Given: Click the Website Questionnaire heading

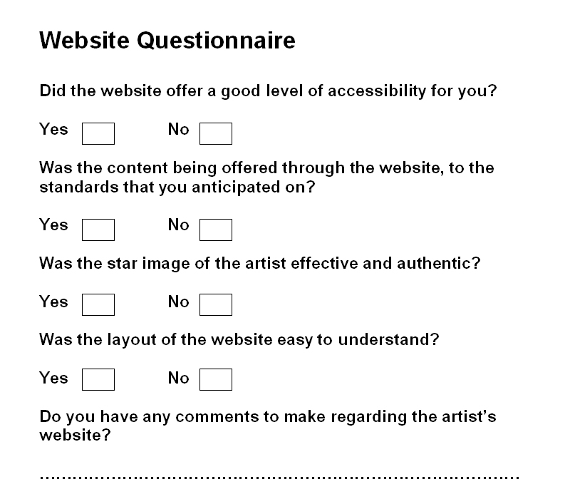Looking at the screenshot, I should 167,40.
